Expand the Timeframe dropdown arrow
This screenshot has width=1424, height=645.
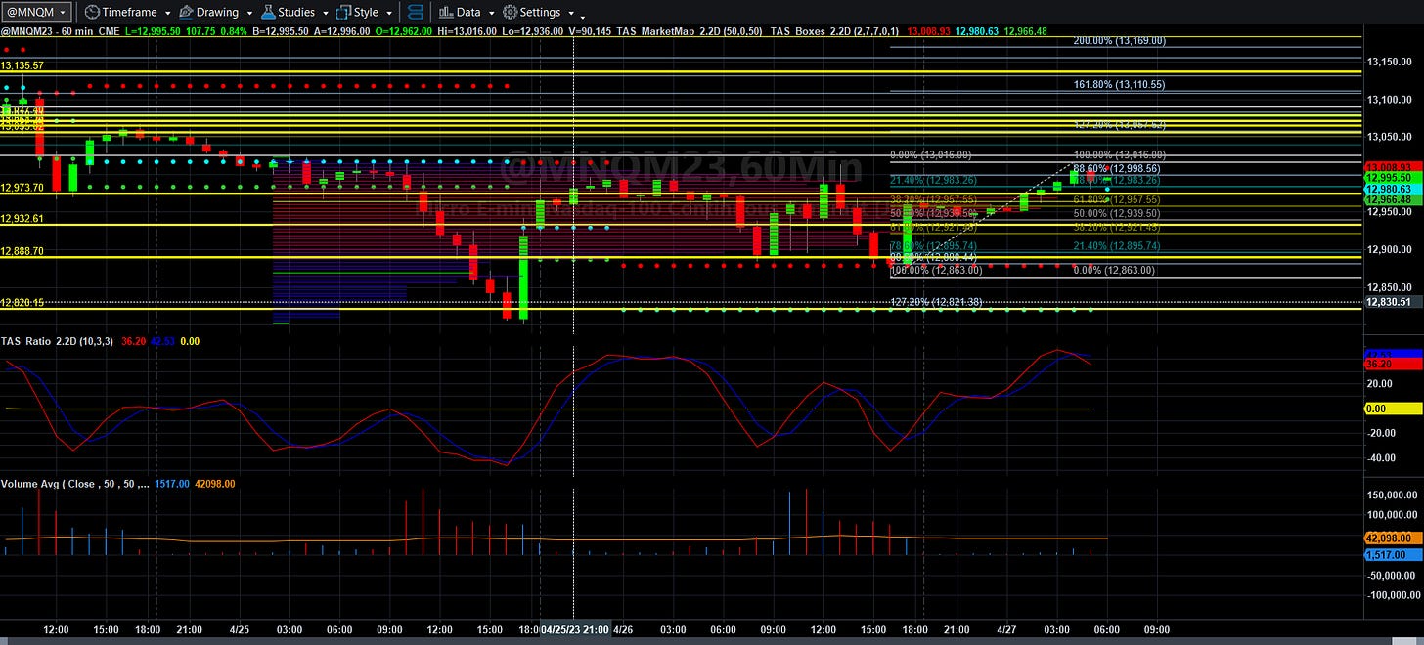[168, 13]
